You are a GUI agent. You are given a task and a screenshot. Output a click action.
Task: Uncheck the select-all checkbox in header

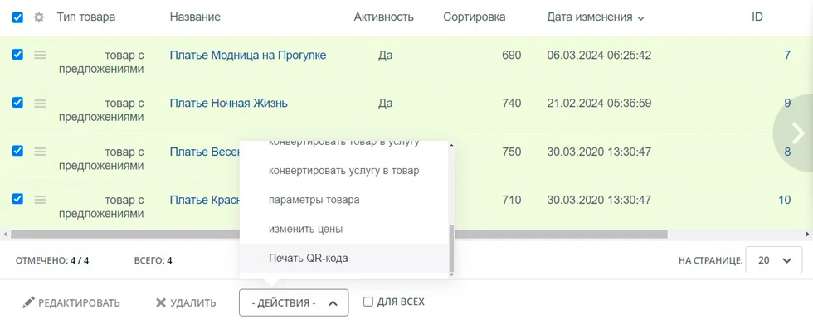coord(17,17)
